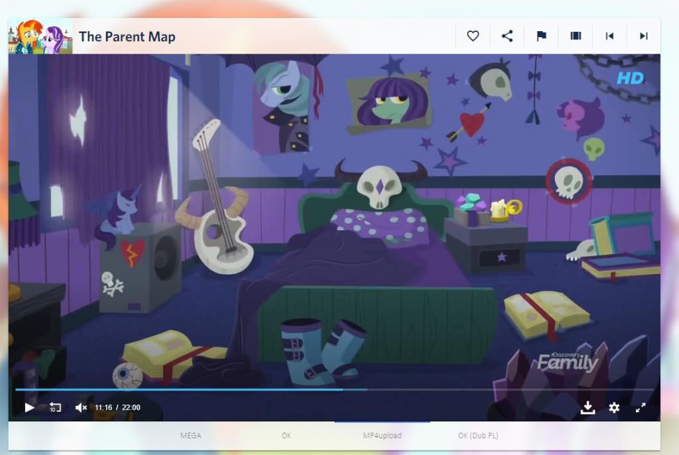679x455 pixels.
Task: Click the 11:16 / 22:00 time display
Action: [x=117, y=407]
